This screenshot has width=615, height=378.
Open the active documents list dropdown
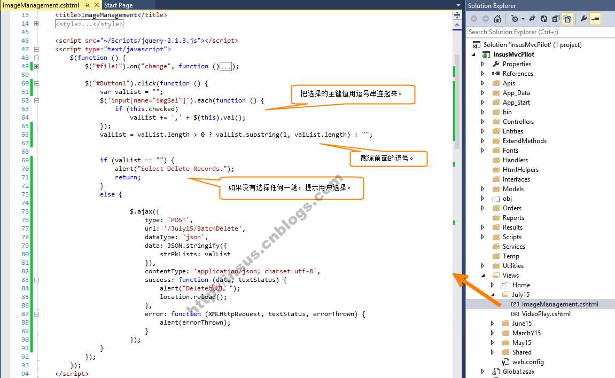tap(458, 5)
